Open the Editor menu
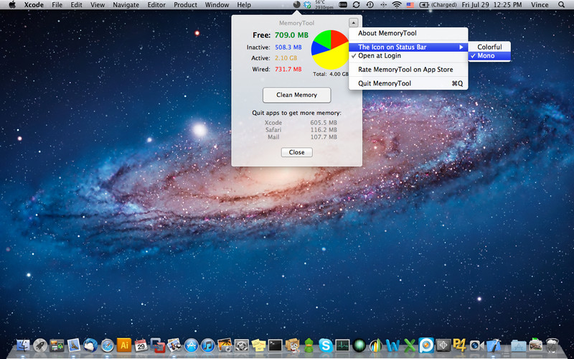Image resolution: width=574 pixels, height=359 pixels. pyautogui.click(x=156, y=5)
